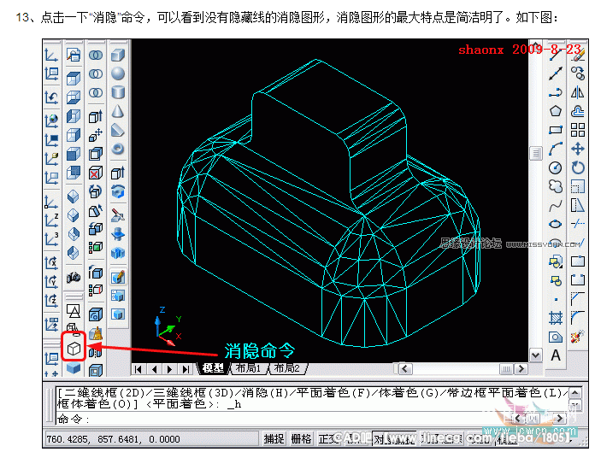595x452 pixels.
Task: Toggle the 栅格 grid display
Action: 301,438
